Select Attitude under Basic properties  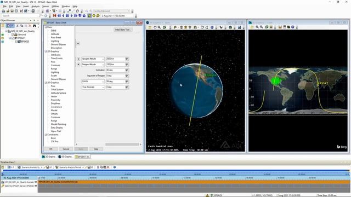coord(55,34)
